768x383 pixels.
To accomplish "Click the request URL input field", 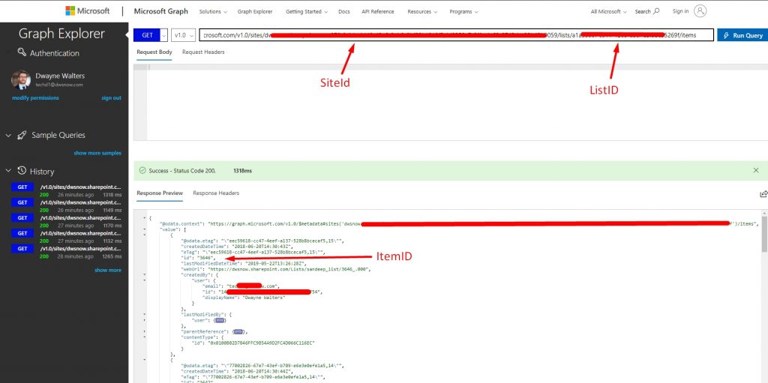I will pyautogui.click(x=456, y=35).
